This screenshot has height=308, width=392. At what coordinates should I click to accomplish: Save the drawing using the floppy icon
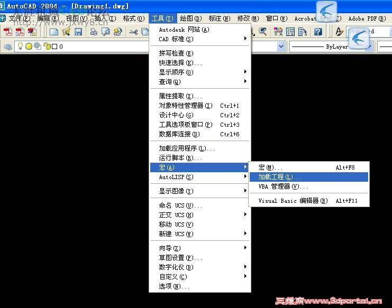(78, 32)
